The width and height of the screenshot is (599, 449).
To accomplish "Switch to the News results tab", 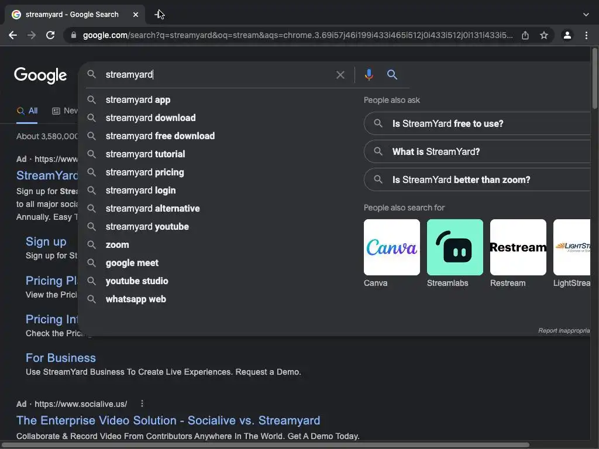I will coord(65,110).
